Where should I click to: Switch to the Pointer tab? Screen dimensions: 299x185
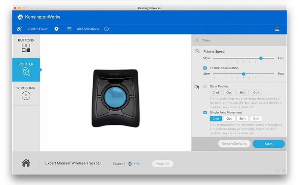pos(26,70)
